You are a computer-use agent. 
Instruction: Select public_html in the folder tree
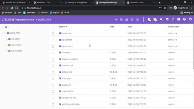[15, 33]
